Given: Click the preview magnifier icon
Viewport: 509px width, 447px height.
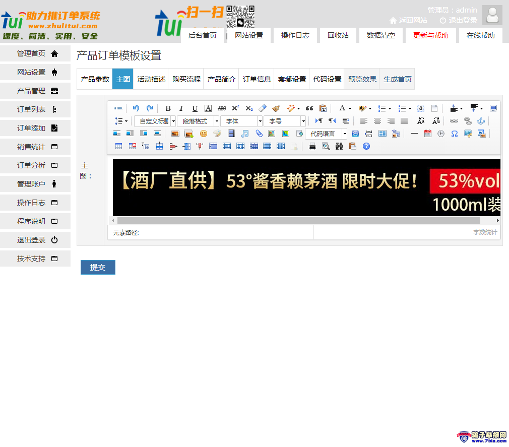Looking at the screenshot, I should [x=326, y=147].
